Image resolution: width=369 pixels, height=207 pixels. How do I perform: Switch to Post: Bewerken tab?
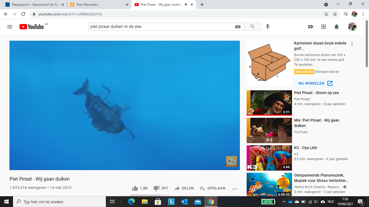coord(99,5)
